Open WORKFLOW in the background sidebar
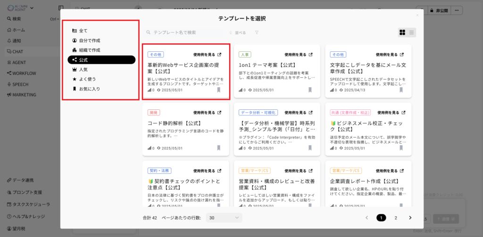Viewport: 483px width, 237px height. [x=22, y=73]
